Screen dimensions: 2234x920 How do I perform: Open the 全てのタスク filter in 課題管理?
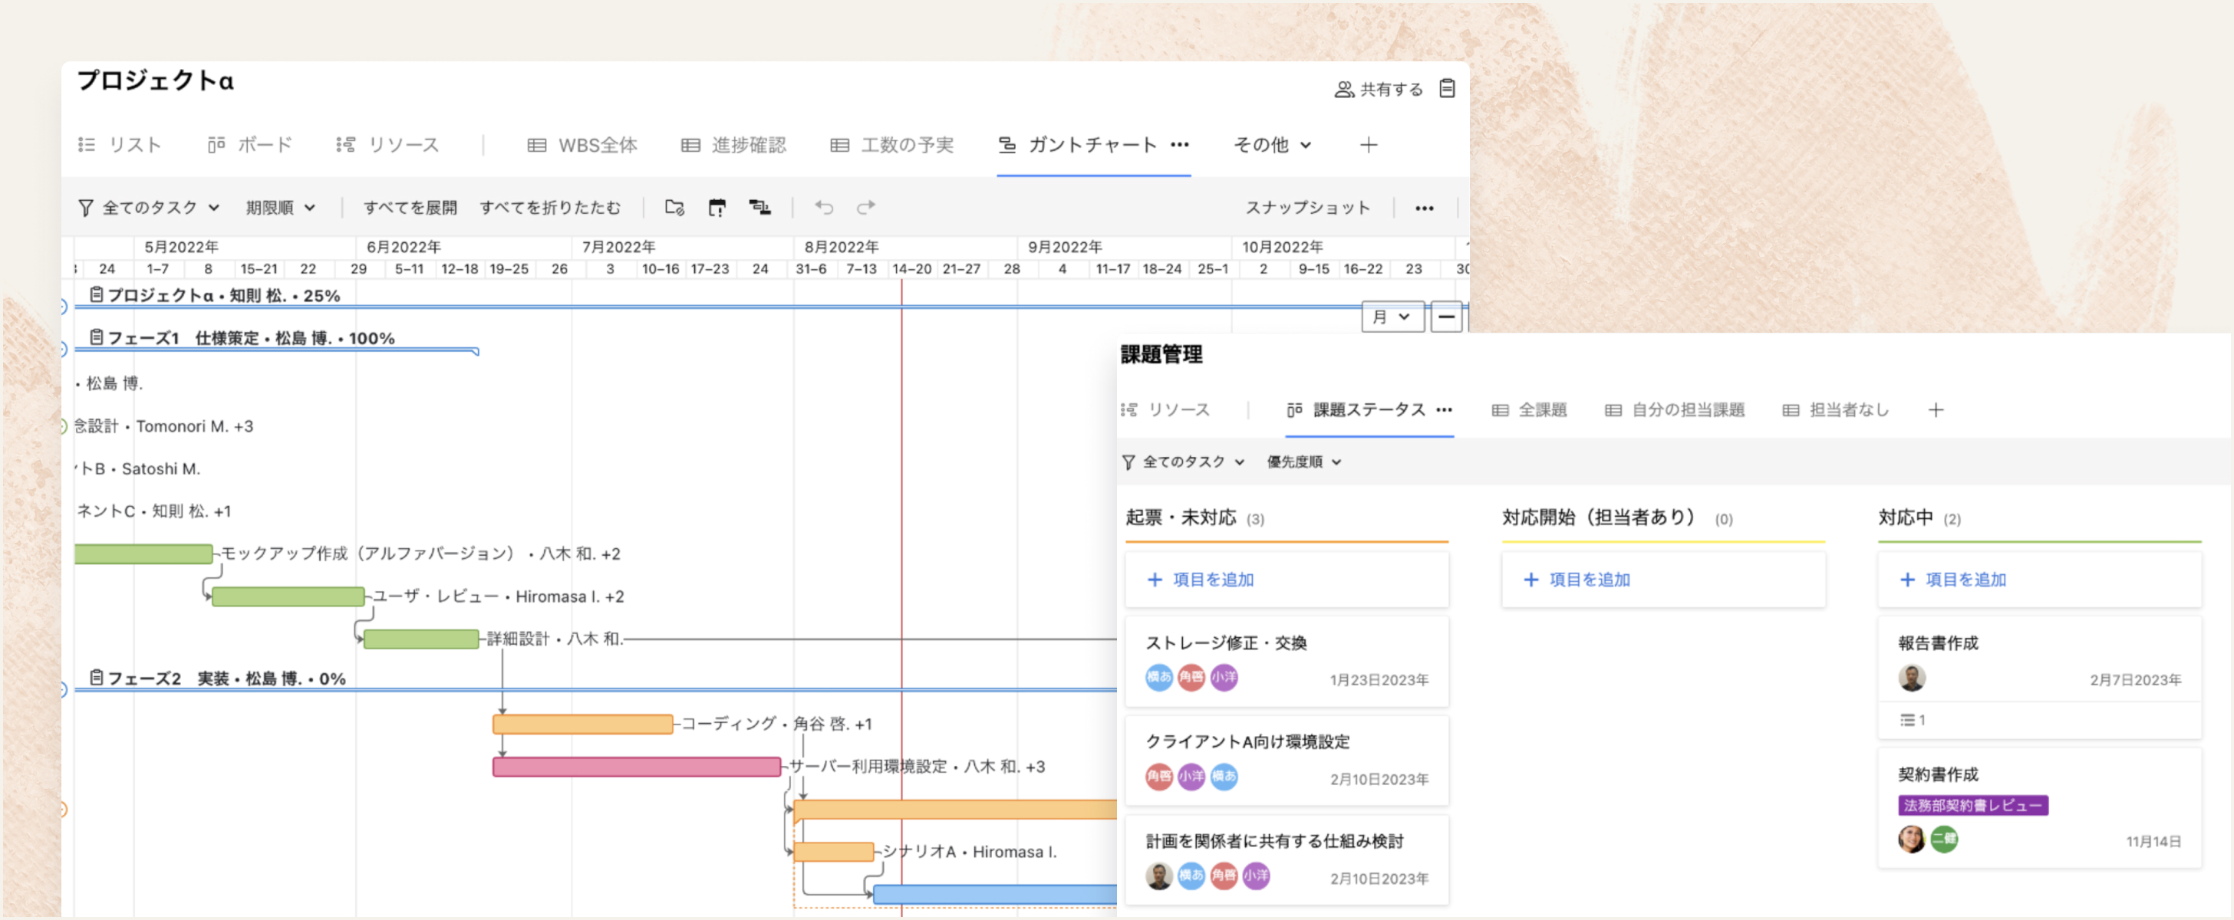point(1183,462)
